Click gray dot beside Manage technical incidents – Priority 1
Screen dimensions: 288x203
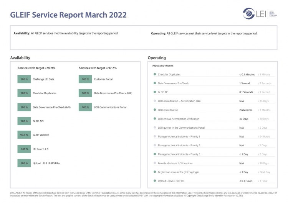[x=154, y=136]
